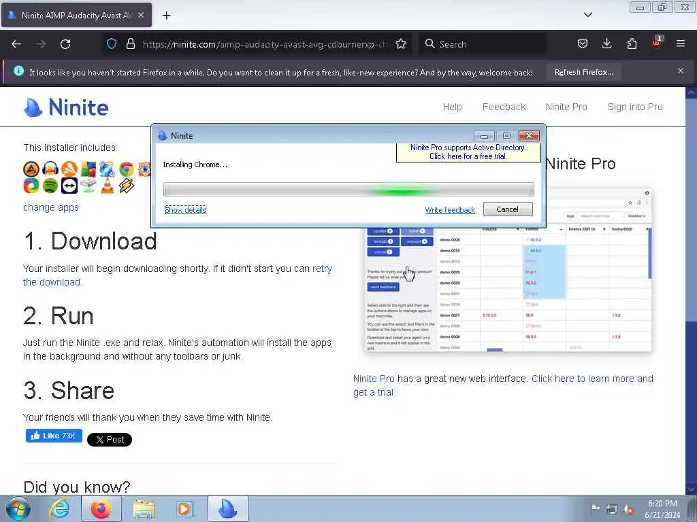Open the uBlock extension icon with badge

657,43
